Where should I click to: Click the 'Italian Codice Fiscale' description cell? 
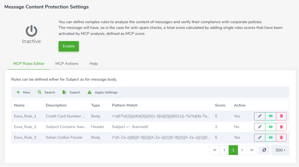coord(64,137)
